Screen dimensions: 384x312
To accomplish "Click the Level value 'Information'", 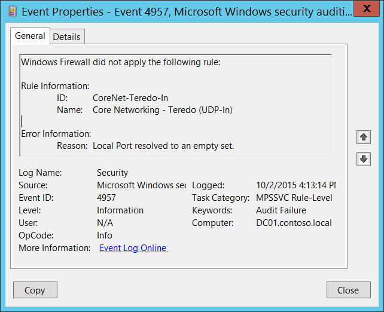I will click(120, 210).
